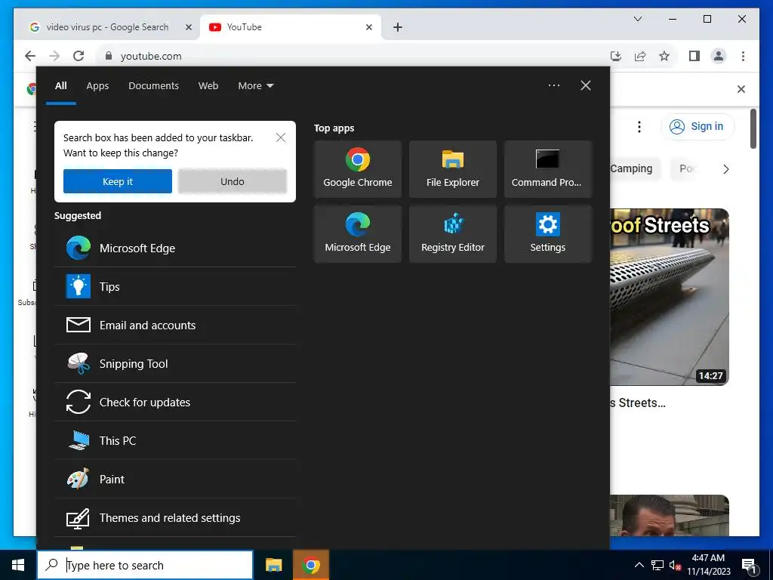Open search panel options ellipsis
773x580 pixels.
554,85
